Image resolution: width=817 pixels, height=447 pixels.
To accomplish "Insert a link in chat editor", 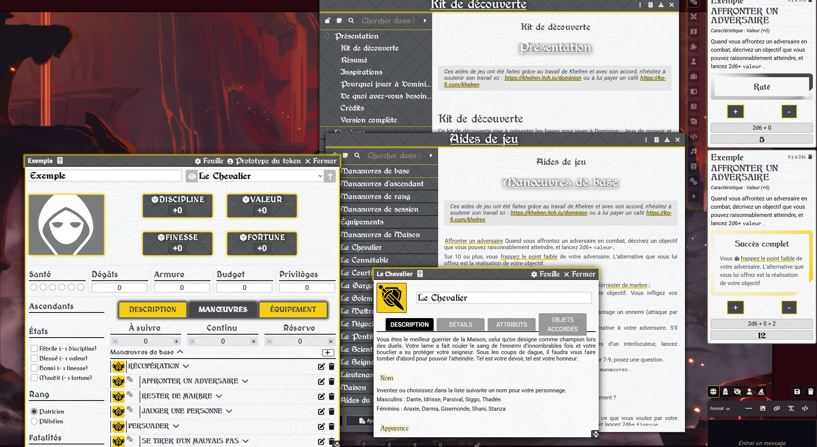I will click(x=777, y=408).
